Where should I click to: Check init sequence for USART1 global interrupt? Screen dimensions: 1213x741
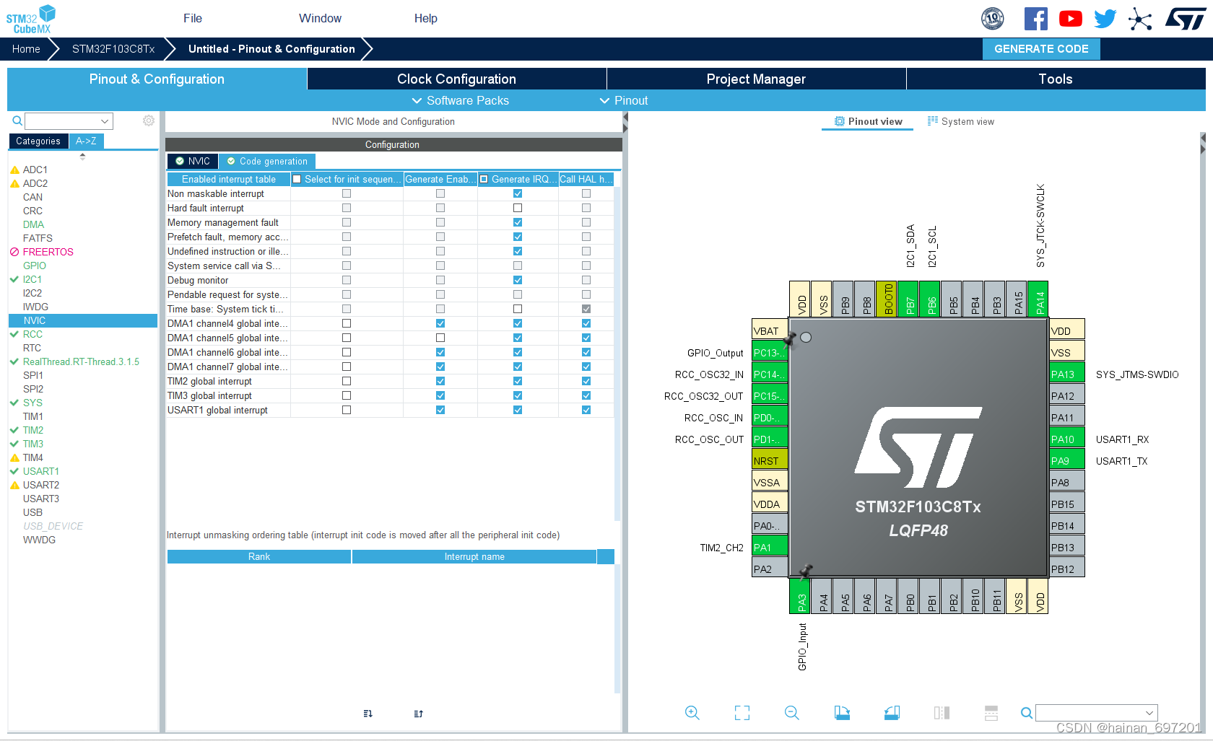tap(347, 410)
